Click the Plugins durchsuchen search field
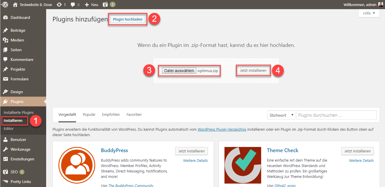The width and height of the screenshot is (385, 187). point(336,115)
